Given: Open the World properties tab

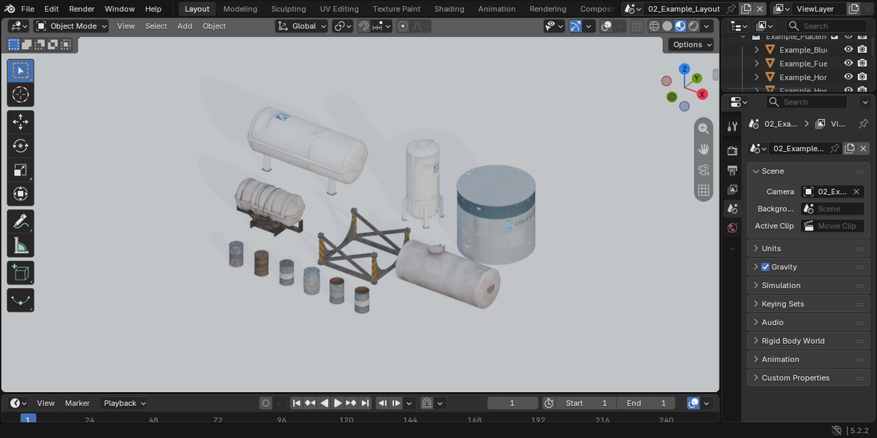Looking at the screenshot, I should pos(732,228).
